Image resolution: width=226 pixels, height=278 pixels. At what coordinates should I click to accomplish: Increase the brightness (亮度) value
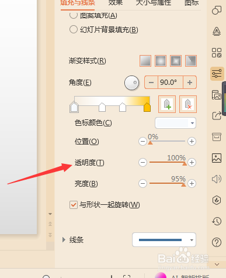tap(192, 183)
